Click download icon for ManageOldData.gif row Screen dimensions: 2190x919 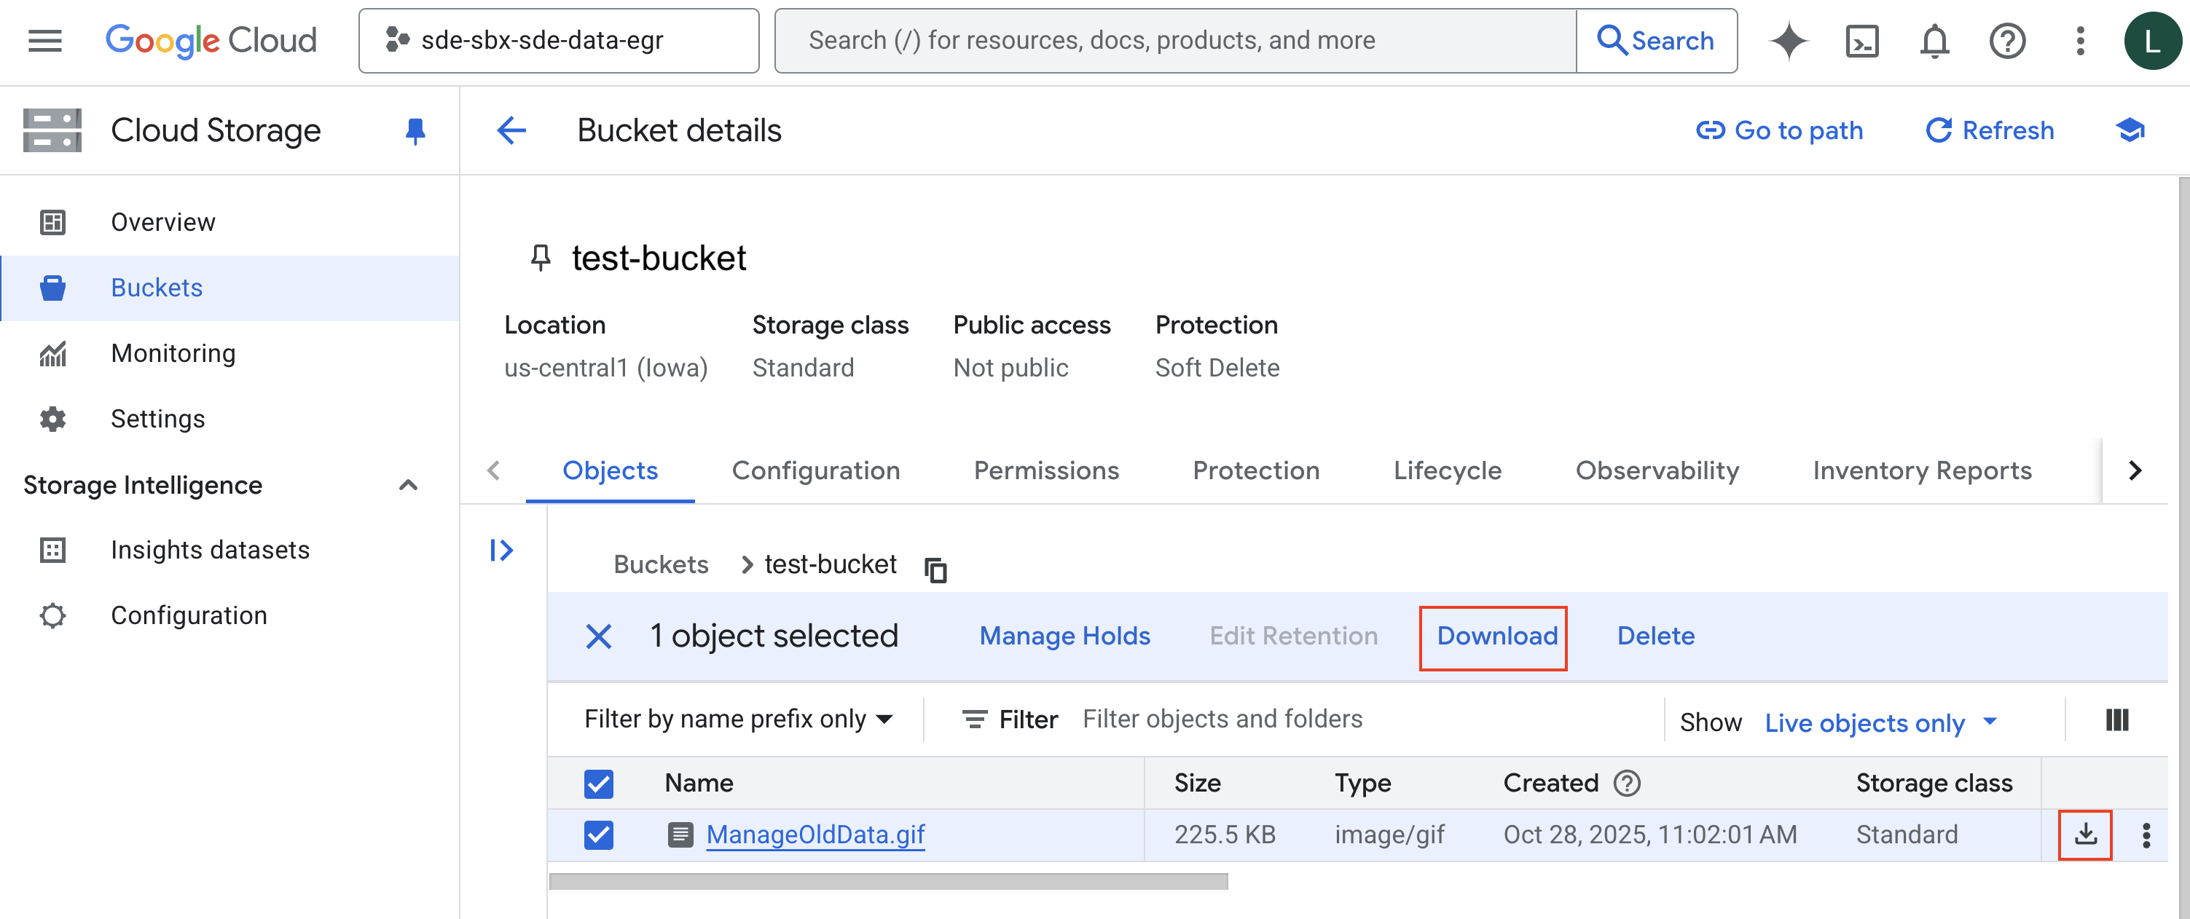(2084, 835)
